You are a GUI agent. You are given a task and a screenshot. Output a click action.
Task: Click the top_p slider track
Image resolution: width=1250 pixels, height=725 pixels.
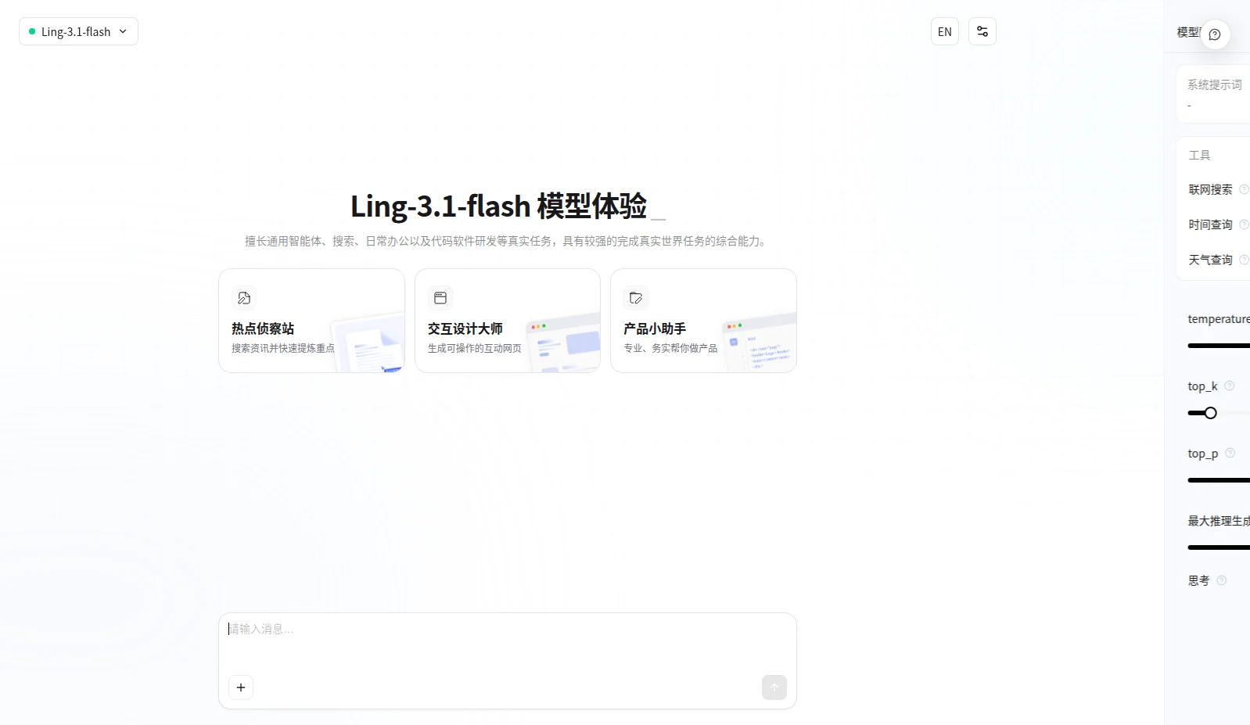point(1219,480)
